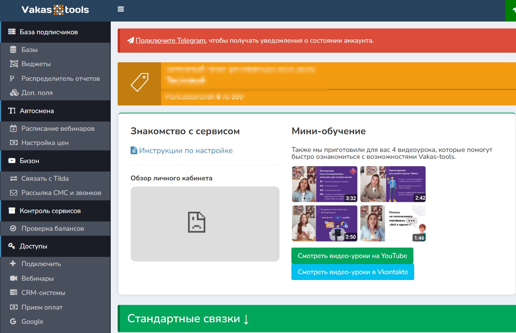This screenshot has height=333, width=516.
Task: Click the Telegram paper plane icon
Action: pos(131,40)
